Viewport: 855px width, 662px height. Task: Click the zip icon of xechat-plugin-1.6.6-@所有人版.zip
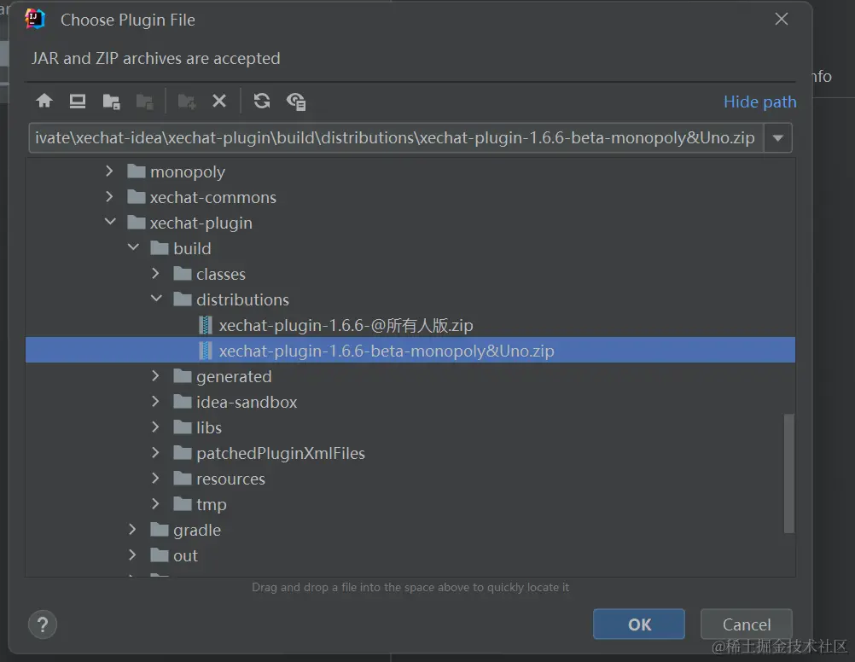205,326
